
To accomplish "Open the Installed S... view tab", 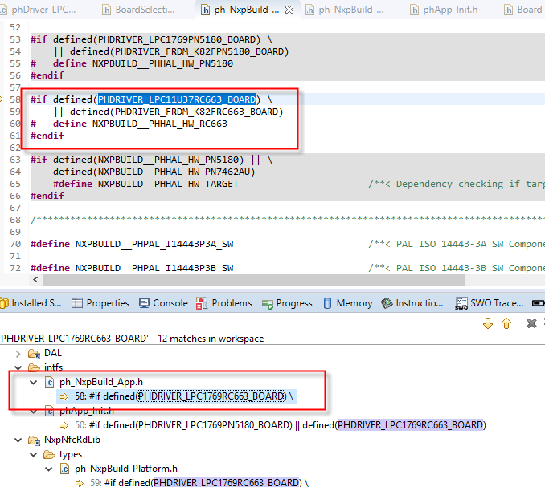I will 31,303.
